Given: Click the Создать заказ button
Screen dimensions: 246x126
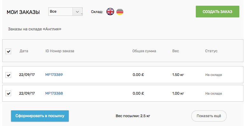Looking at the screenshot, I should 217,12.
